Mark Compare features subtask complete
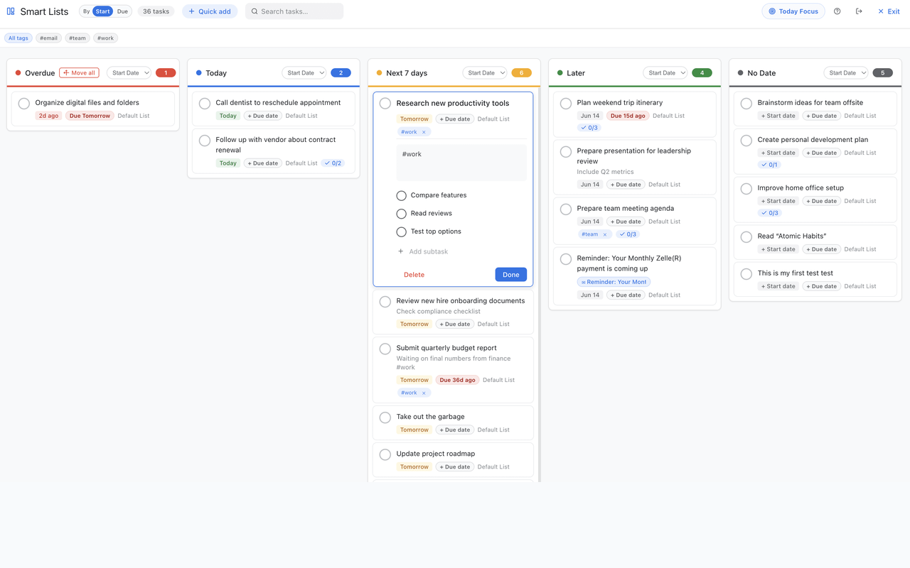The width and height of the screenshot is (910, 568). point(402,195)
